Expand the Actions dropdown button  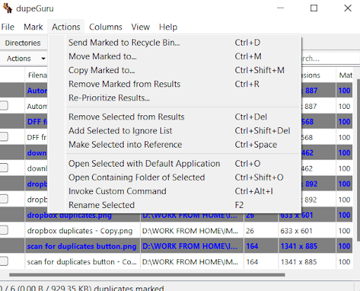24,58
